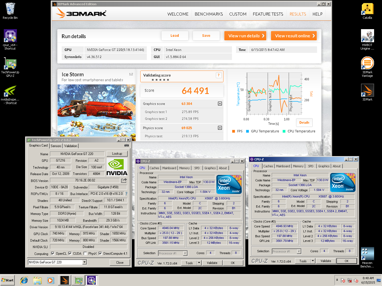Screen dimensions: 382x286
Task: Switch to Sensors tab in GPU-Z
Action: (x=56, y=146)
